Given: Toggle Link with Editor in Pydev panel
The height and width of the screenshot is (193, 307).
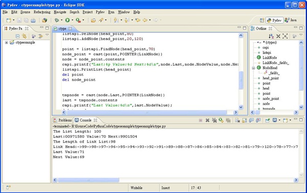Looking at the screenshot, I should (x=24, y=36).
